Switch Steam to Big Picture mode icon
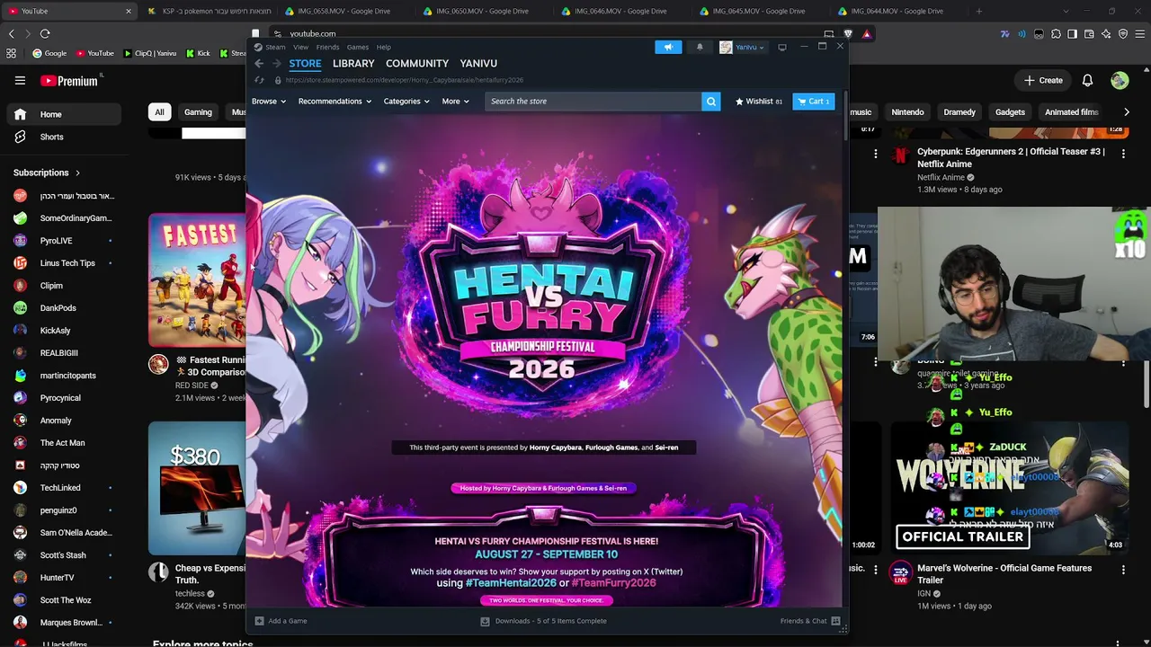The height and width of the screenshot is (647, 1151). pos(782,47)
